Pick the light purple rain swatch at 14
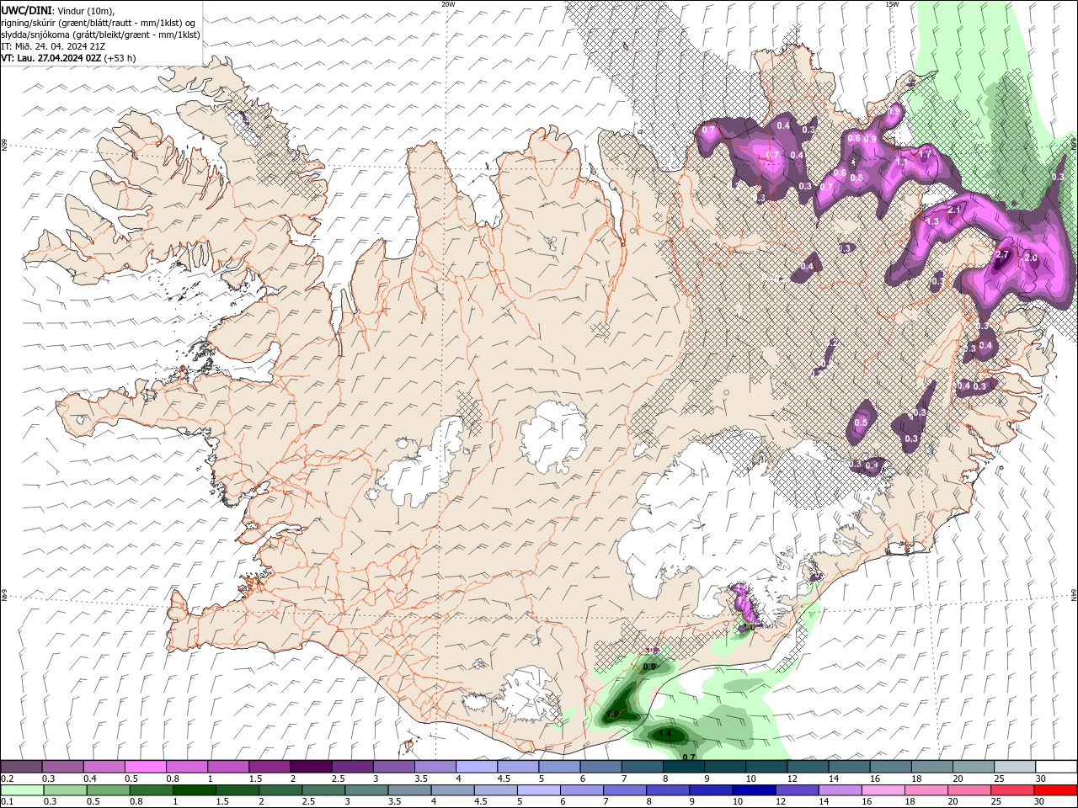Image resolution: width=1078 pixels, height=808 pixels. (x=839, y=790)
